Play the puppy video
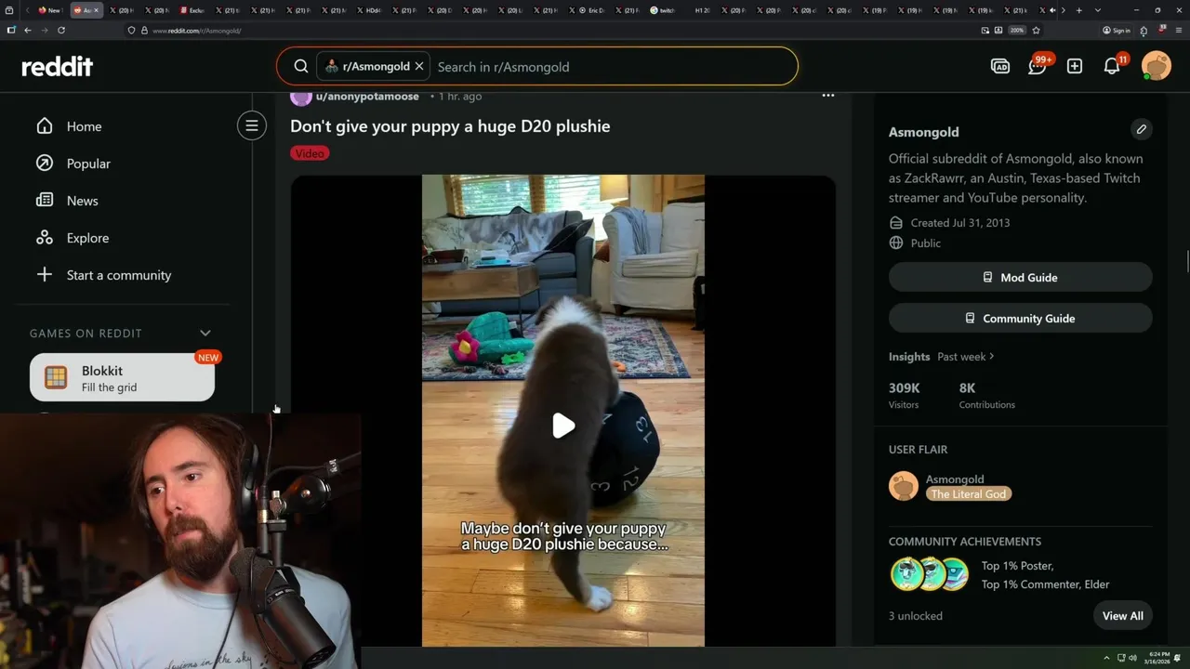Screen dimensions: 1190x669 [563, 426]
